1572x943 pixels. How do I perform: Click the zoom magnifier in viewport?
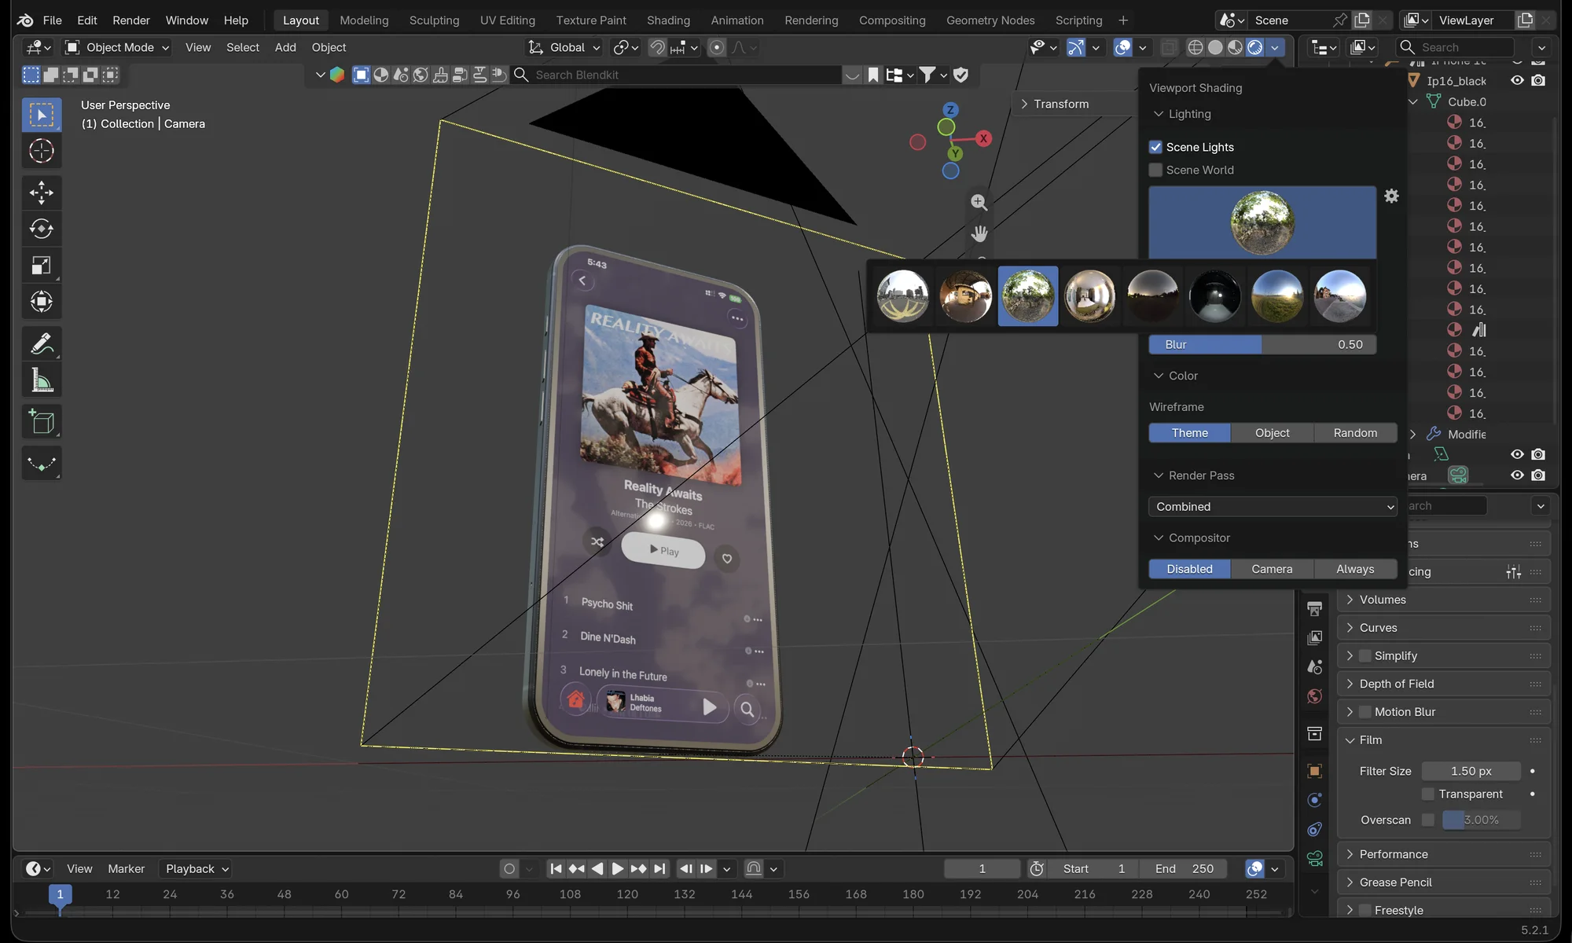(979, 203)
